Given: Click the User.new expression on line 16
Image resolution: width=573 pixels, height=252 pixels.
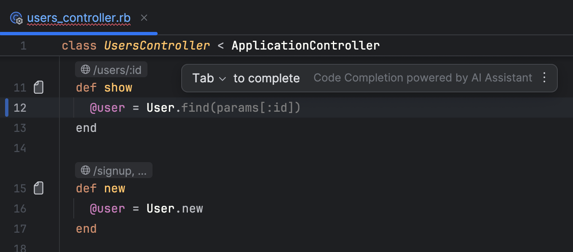Looking at the screenshot, I should point(175,209).
